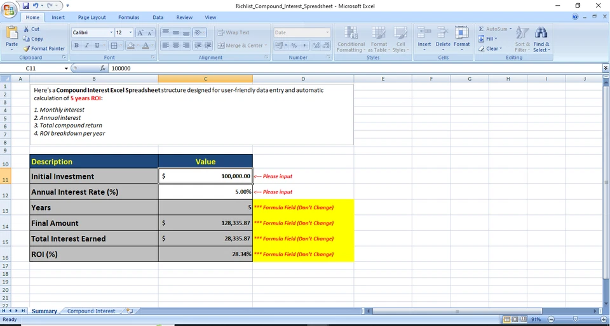Open the font name dropdown

click(x=111, y=32)
